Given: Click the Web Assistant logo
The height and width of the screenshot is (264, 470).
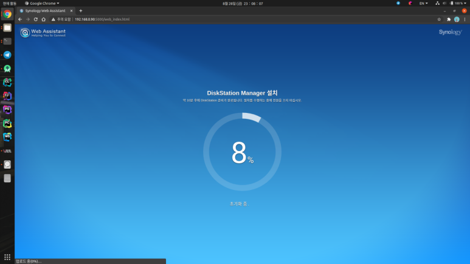Looking at the screenshot, I should 43,33.
